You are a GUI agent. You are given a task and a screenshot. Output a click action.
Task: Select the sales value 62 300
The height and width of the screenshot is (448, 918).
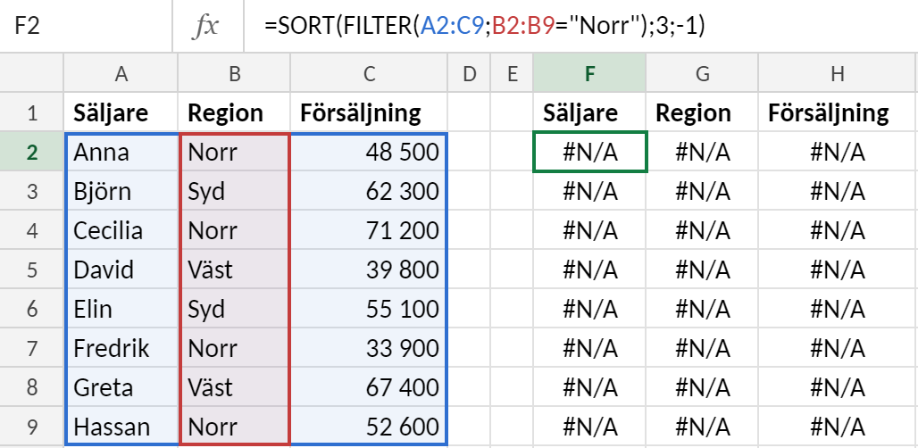(369, 191)
